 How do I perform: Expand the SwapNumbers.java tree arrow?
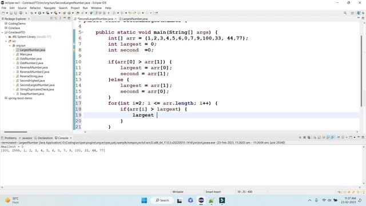tap(14, 94)
